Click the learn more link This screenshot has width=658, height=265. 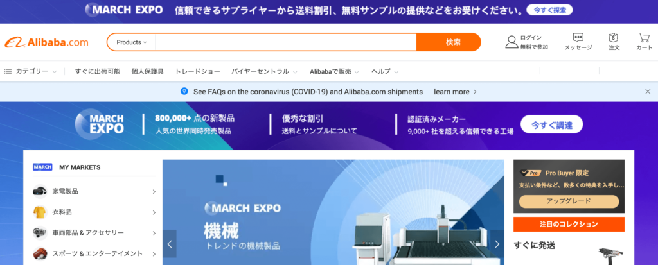pos(456,91)
